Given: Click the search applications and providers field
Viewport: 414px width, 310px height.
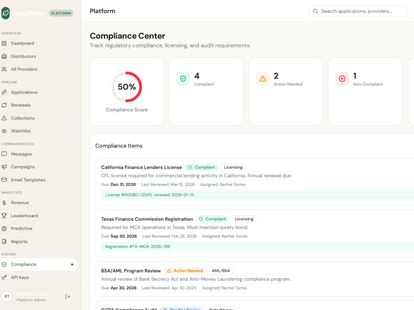Looking at the screenshot, I should point(358,11).
